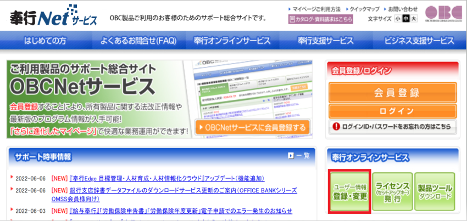Click the OBC company logo
Viewport: 467px width, 221px height.
(x=443, y=14)
